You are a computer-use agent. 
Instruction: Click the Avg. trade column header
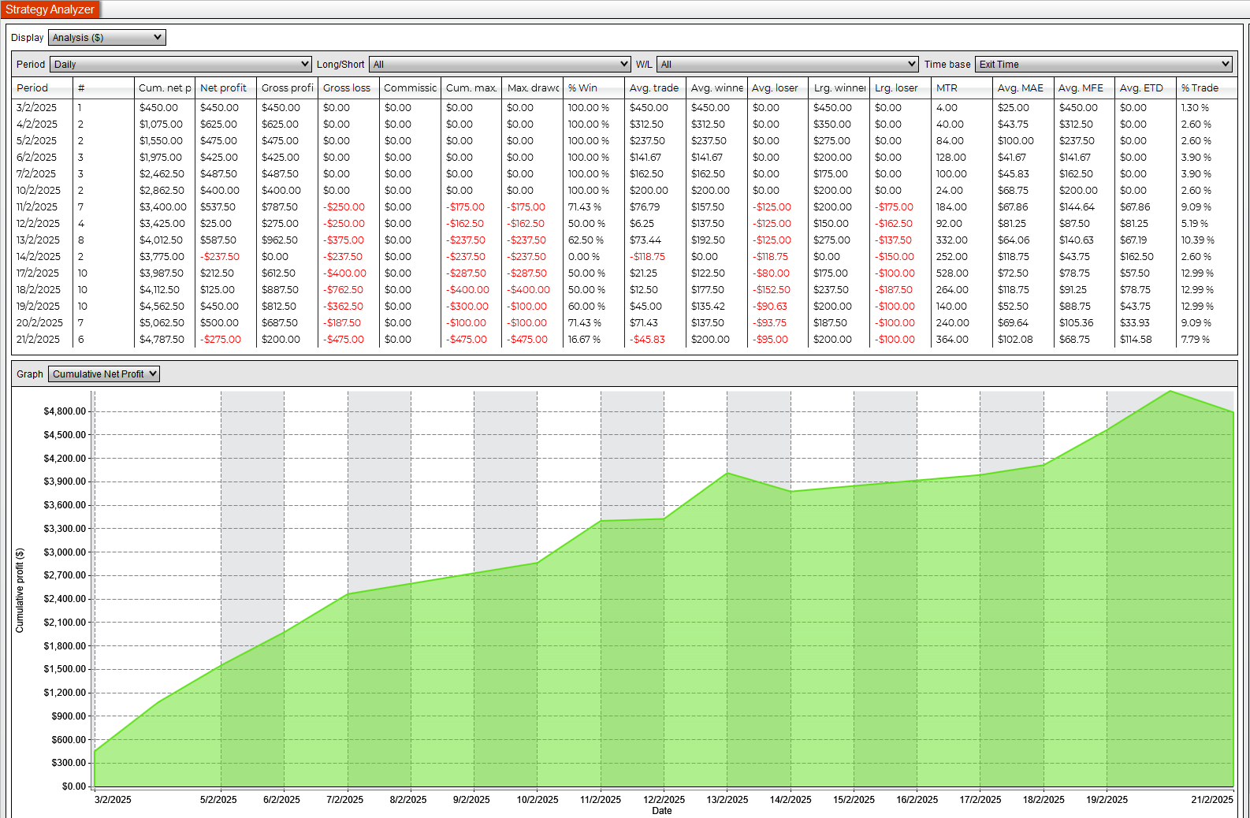pyautogui.click(x=653, y=88)
